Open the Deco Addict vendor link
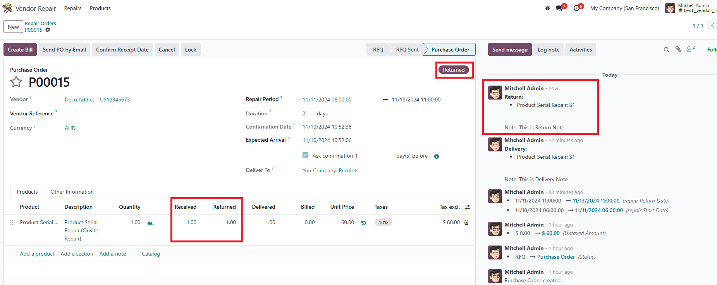This screenshot has height=285, width=717. [x=97, y=100]
